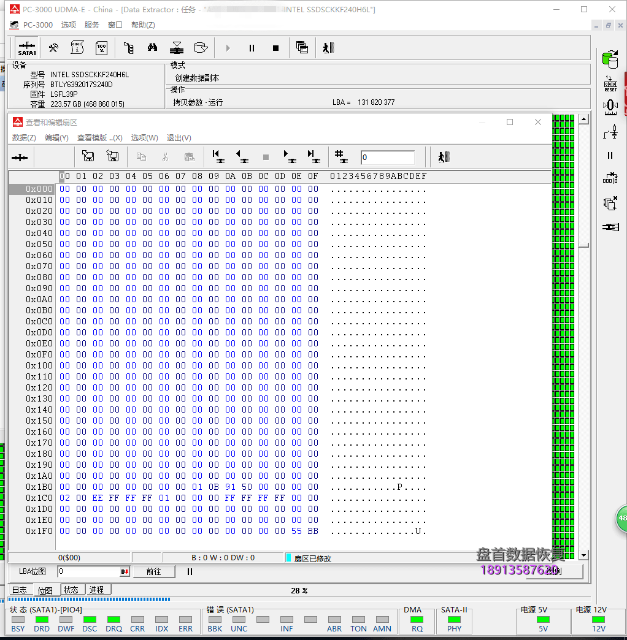Click pause button next to 前往
This screenshot has width=627, height=640.
(190, 571)
